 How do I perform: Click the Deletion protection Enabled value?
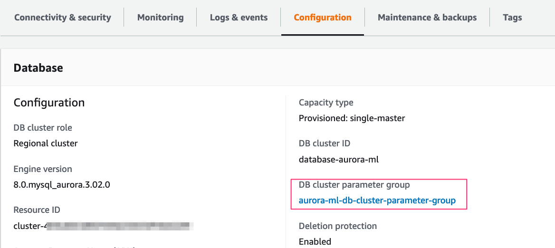pos(315,242)
